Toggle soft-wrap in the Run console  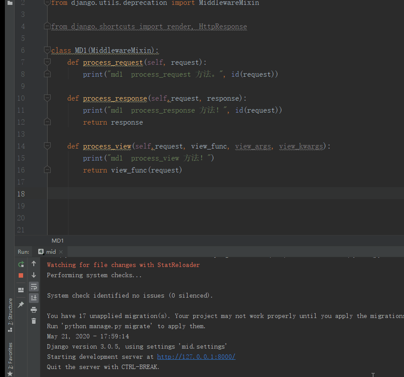click(x=34, y=287)
